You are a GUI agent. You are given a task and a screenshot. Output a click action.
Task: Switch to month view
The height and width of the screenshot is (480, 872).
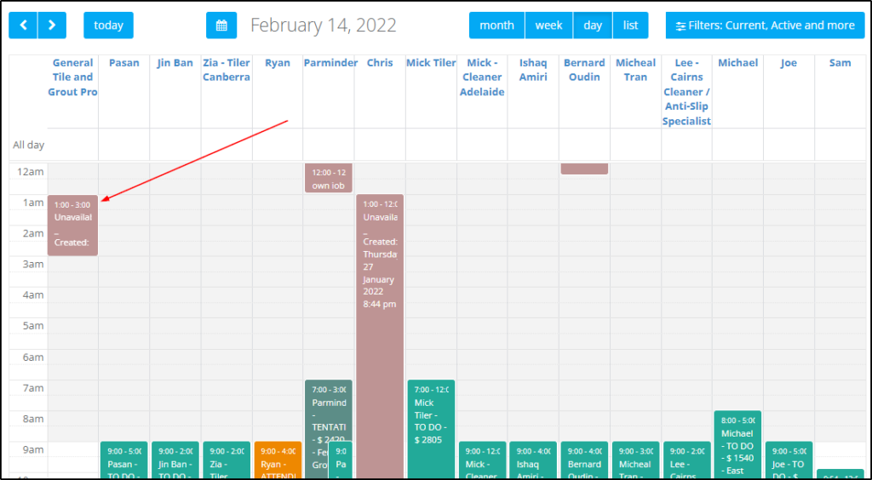click(496, 26)
